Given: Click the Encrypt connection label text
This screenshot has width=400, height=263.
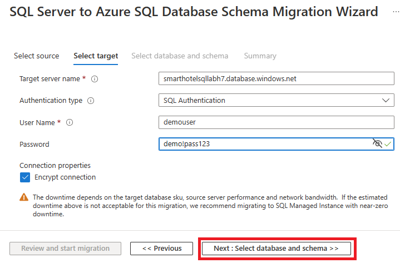Looking at the screenshot, I should tap(65, 177).
